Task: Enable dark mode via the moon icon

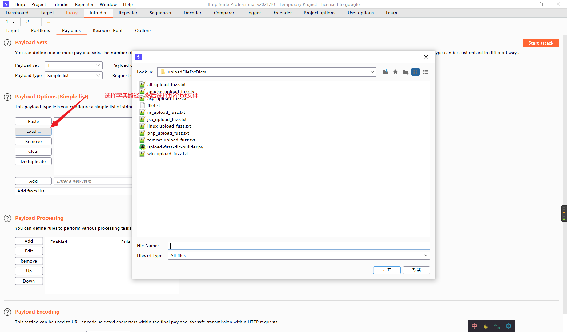Action: [486, 326]
